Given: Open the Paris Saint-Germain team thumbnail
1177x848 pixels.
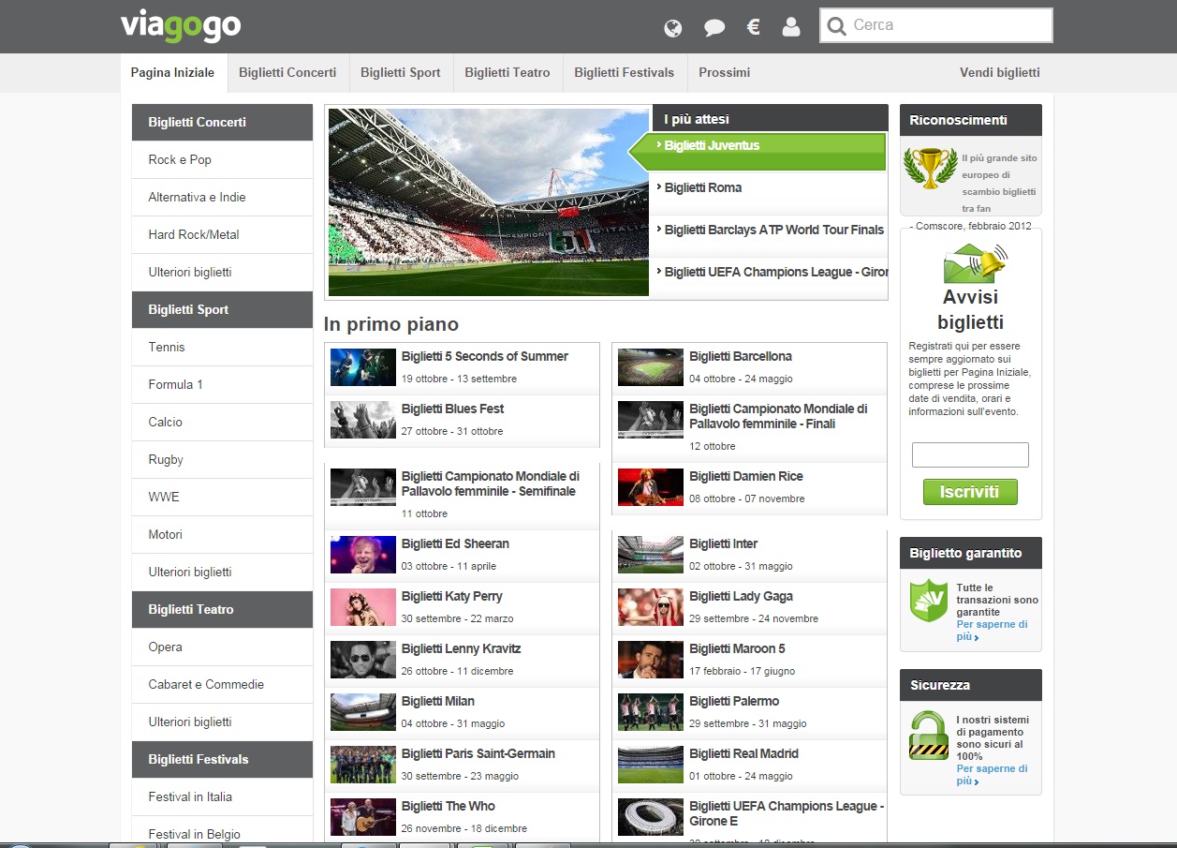Looking at the screenshot, I should tap(363, 765).
